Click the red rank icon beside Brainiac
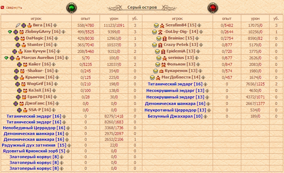 click(164, 38)
